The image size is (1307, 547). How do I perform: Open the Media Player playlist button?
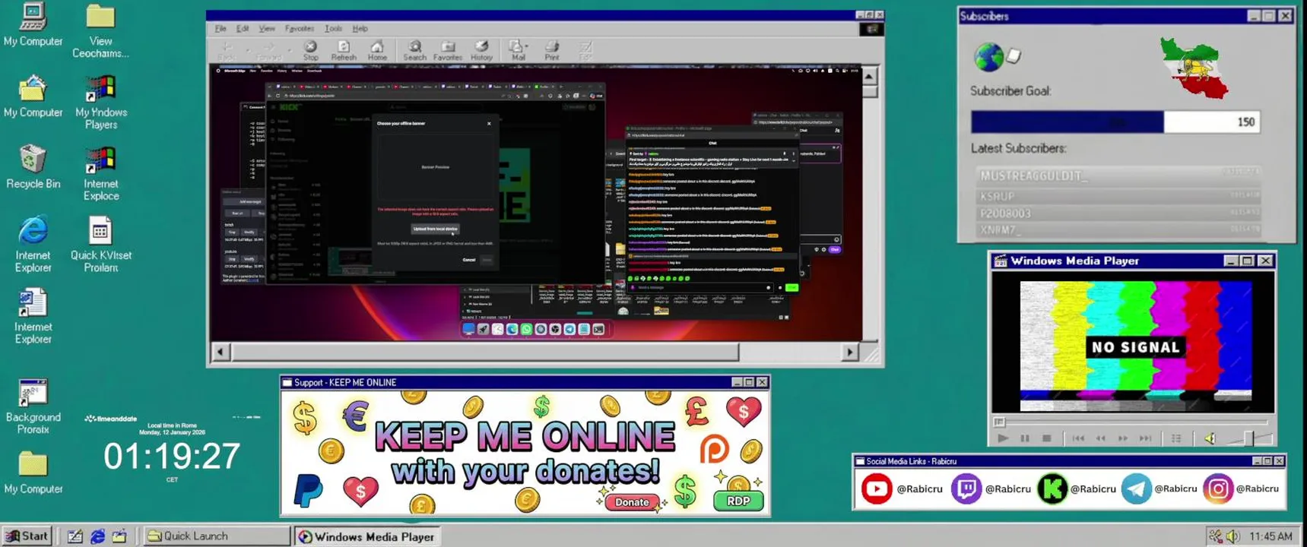tap(1176, 438)
